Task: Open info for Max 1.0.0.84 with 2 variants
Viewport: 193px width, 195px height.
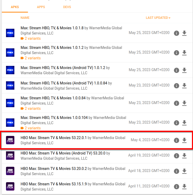Action: tap(177, 103)
